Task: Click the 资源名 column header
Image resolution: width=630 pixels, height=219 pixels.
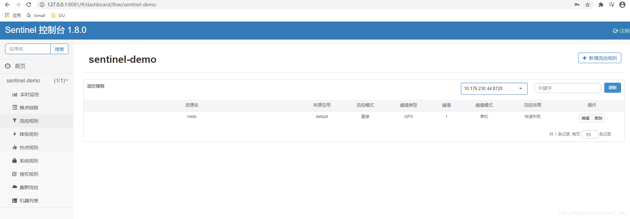Action: (x=192, y=105)
